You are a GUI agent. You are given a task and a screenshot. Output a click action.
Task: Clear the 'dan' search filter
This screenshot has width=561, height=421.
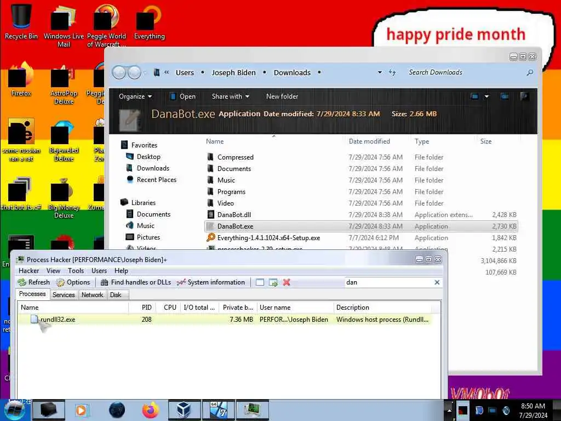pyautogui.click(x=437, y=282)
